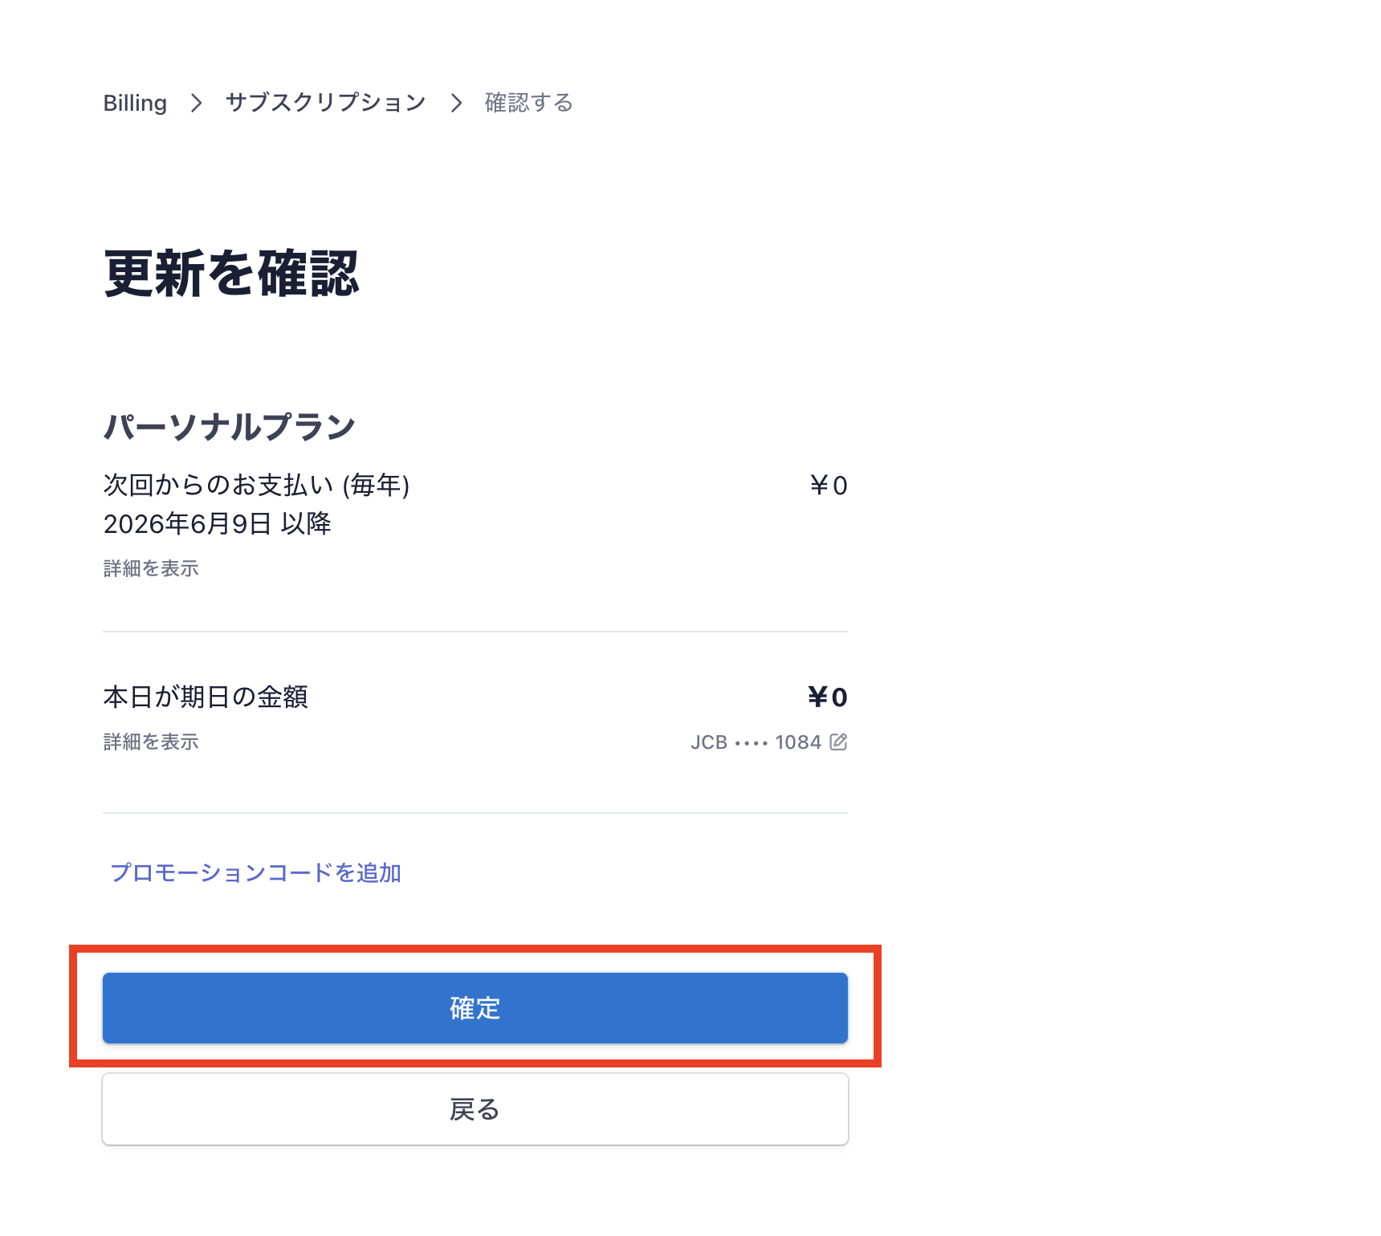
Task: Click the divider line below パーソナルプラン section
Action: [x=475, y=632]
